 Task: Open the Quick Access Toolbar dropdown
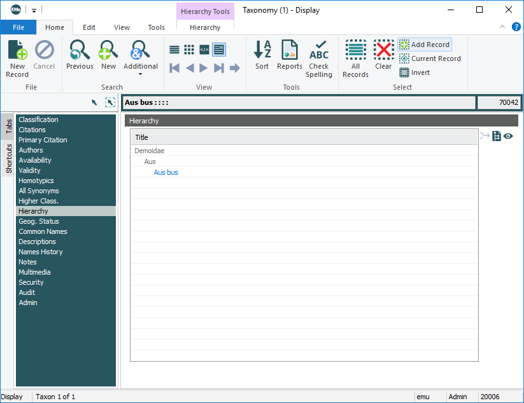[x=34, y=10]
